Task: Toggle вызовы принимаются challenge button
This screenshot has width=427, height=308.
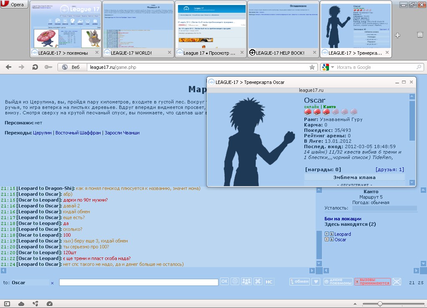Action: coord(372,282)
